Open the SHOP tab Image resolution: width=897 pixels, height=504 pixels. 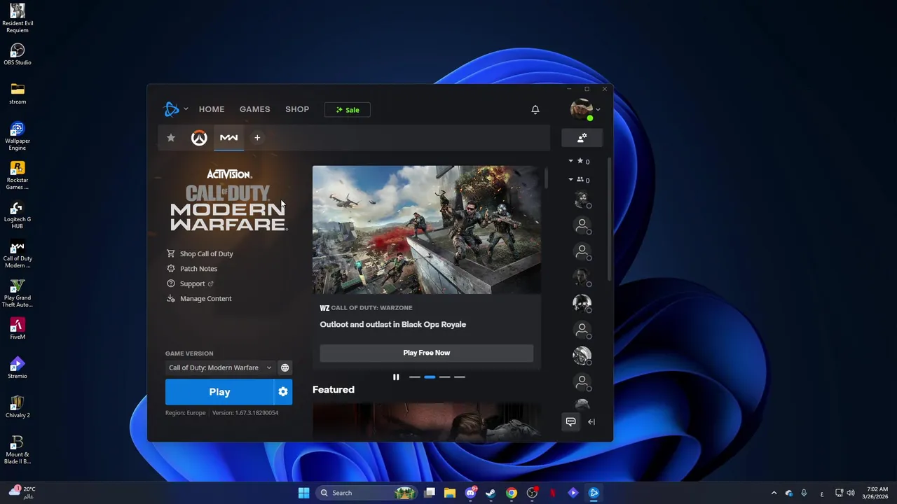tap(297, 109)
